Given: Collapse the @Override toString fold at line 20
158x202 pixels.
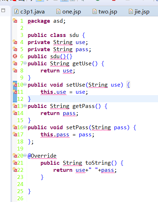Looking at the screenshot, I should pos(25,155).
